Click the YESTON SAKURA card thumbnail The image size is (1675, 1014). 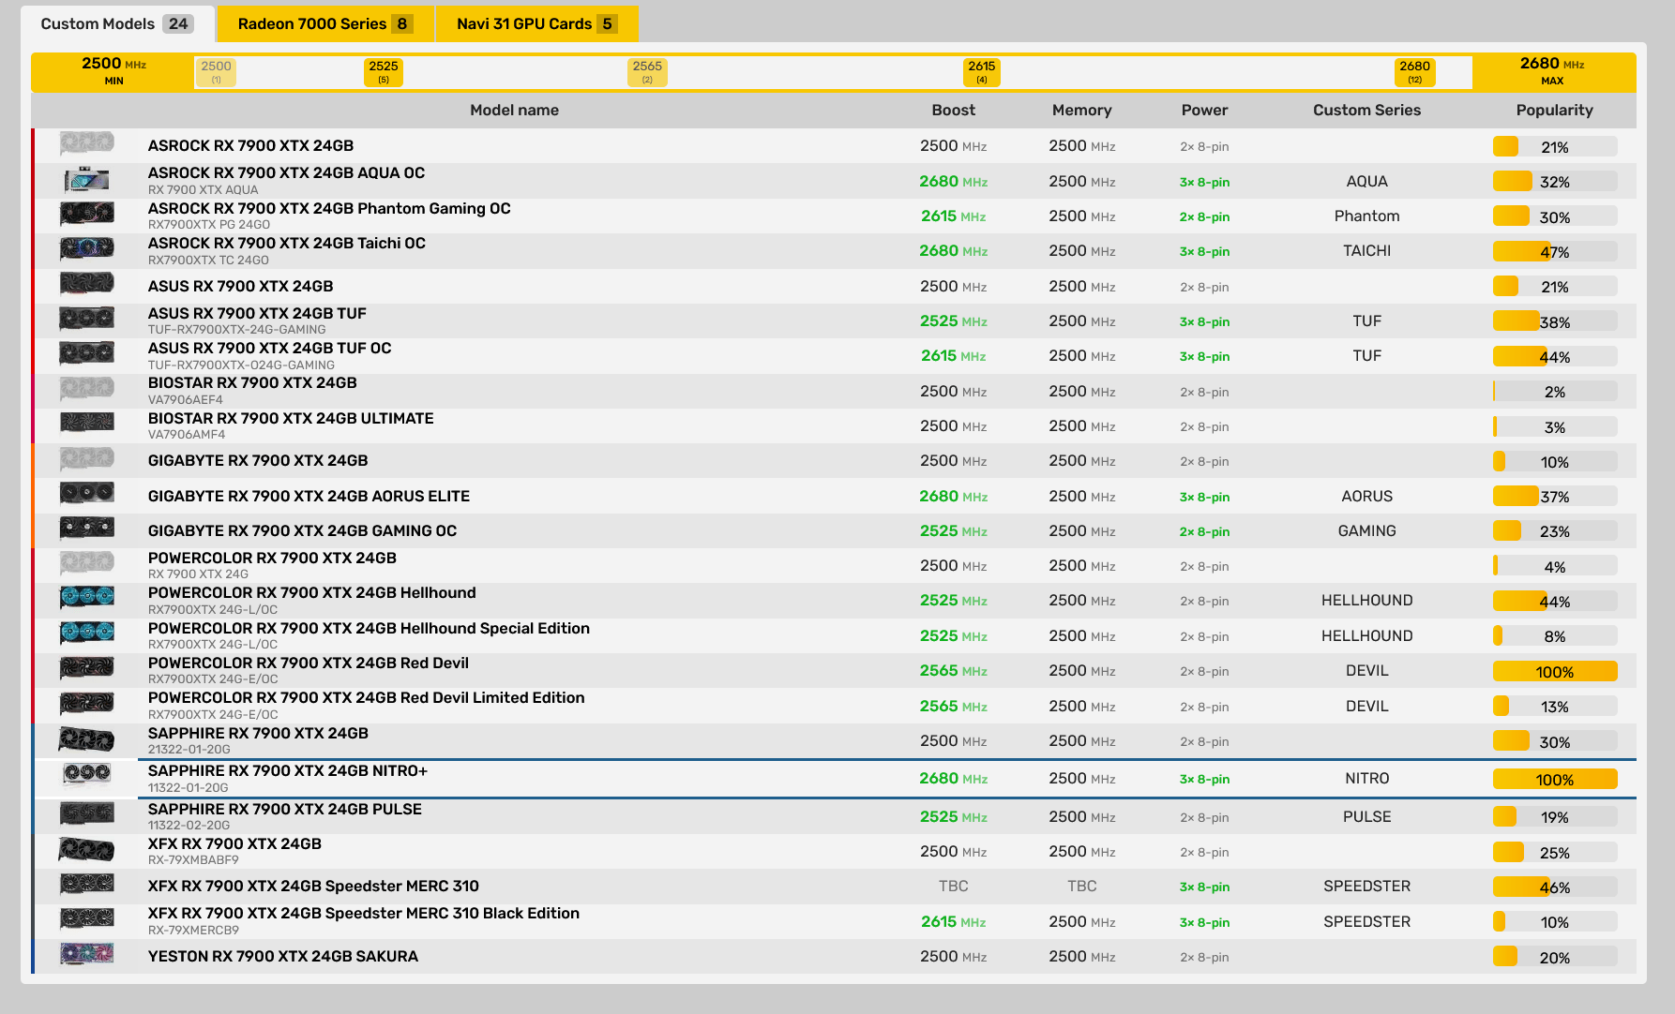[85, 956]
